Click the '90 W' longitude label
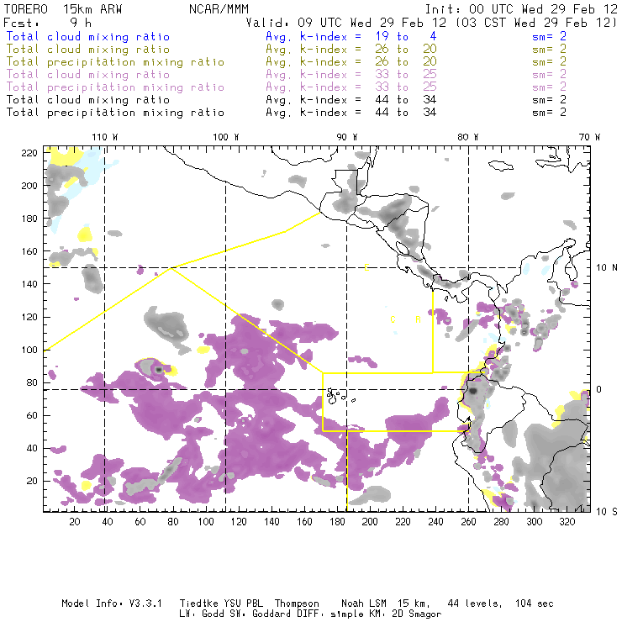This screenshot has height=622, width=622. click(347, 137)
